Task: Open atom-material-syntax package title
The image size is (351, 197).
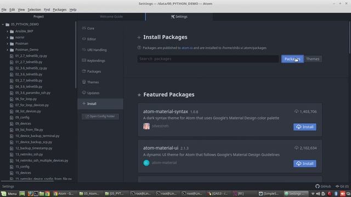Action: pos(166,111)
